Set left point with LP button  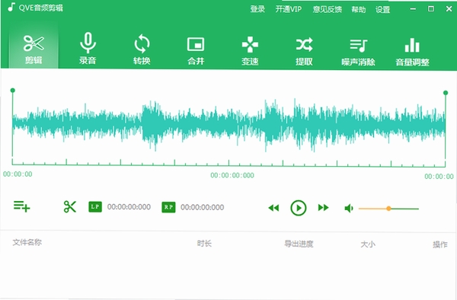pos(95,207)
